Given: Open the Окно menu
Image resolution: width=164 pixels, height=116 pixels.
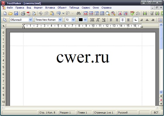Looking at the screenshot, I should 96,8.
